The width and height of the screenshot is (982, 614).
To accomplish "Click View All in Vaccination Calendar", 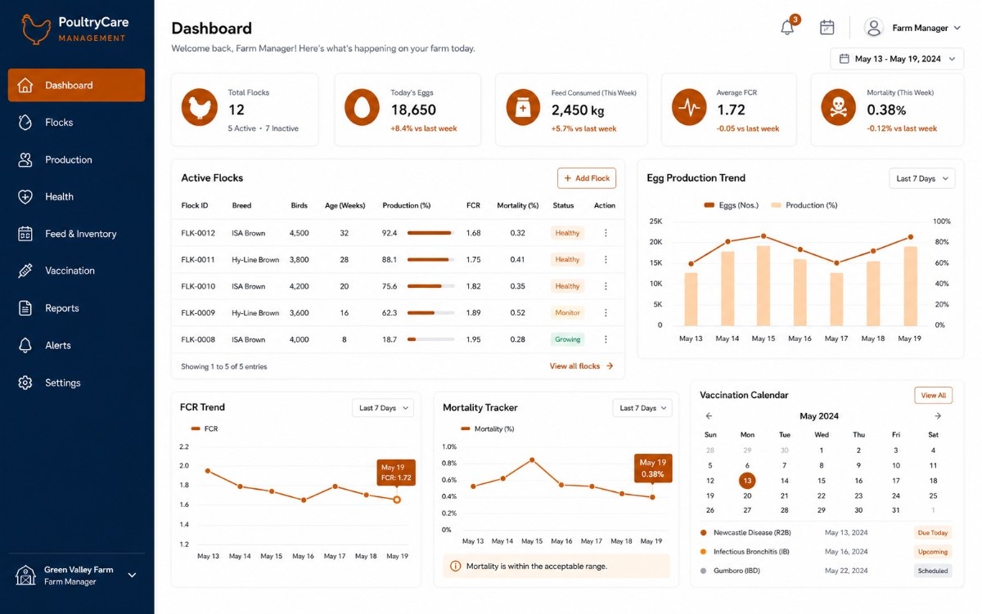I will click(x=934, y=395).
